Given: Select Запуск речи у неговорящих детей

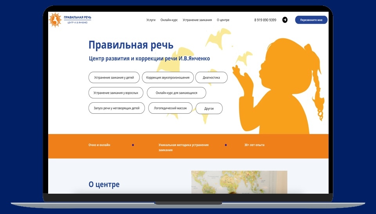Looking at the screenshot, I should pos(117,108).
